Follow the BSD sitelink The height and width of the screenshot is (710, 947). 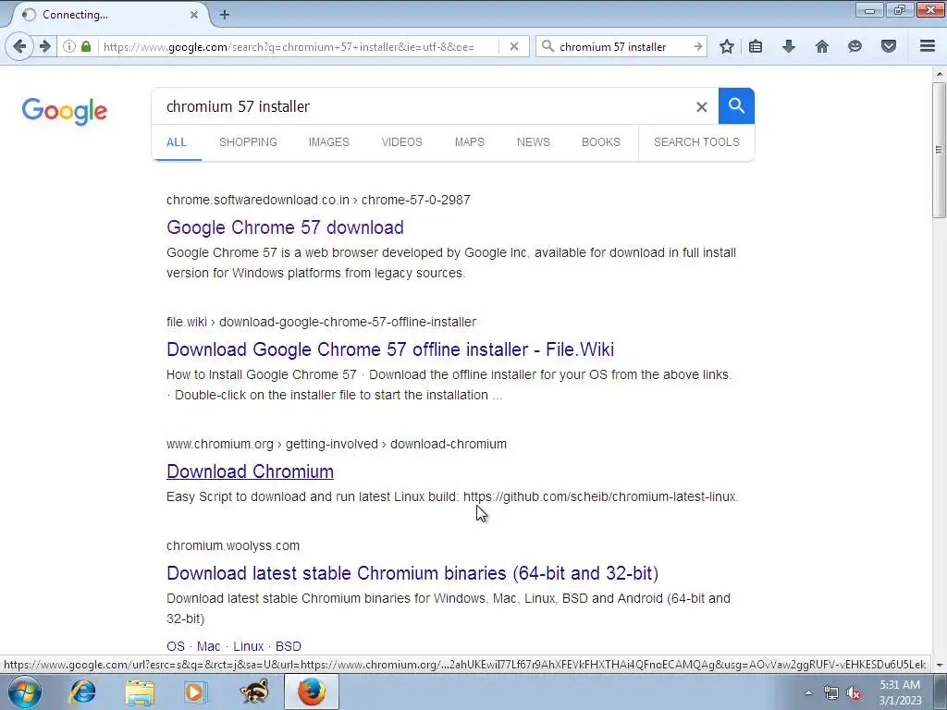[x=289, y=646]
